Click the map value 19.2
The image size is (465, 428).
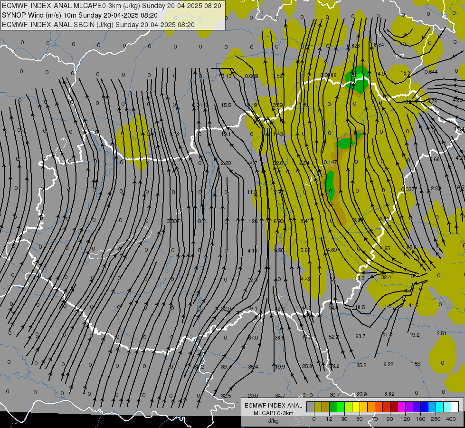click(415, 335)
